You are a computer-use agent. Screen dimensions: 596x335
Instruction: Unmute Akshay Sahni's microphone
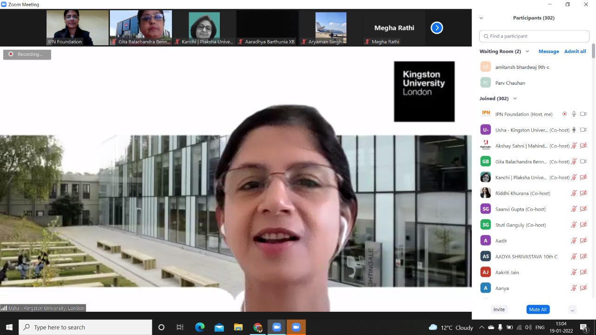pos(574,146)
